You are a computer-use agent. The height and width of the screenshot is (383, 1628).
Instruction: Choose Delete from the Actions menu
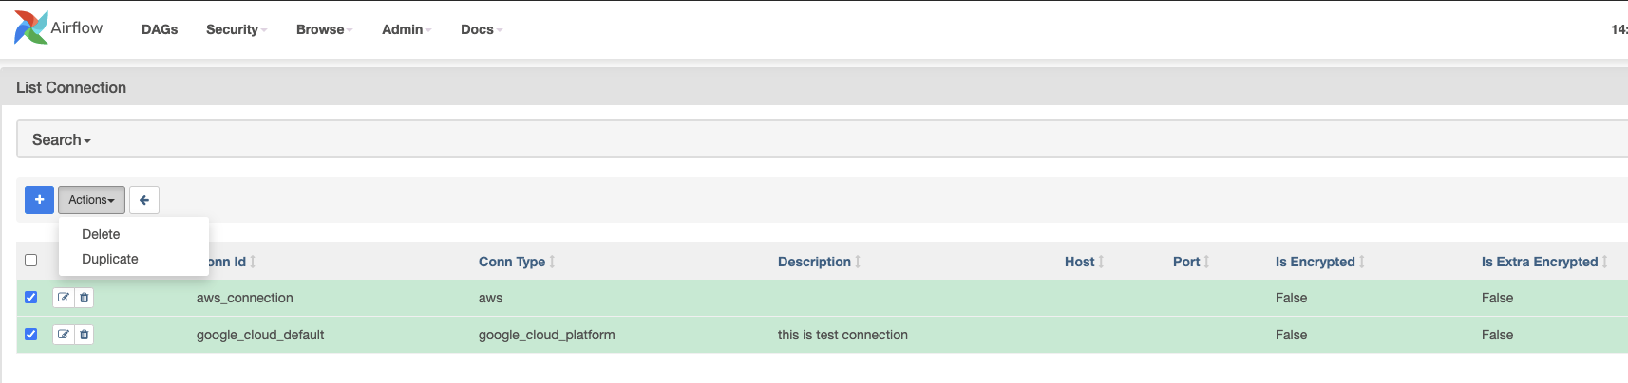tap(101, 234)
